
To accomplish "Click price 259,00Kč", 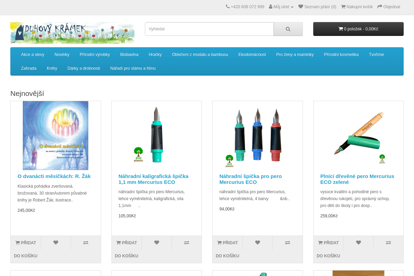I will coord(329,216).
